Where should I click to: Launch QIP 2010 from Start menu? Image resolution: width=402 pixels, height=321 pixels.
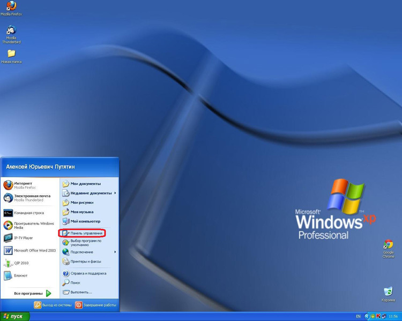pyautogui.click(x=29, y=263)
